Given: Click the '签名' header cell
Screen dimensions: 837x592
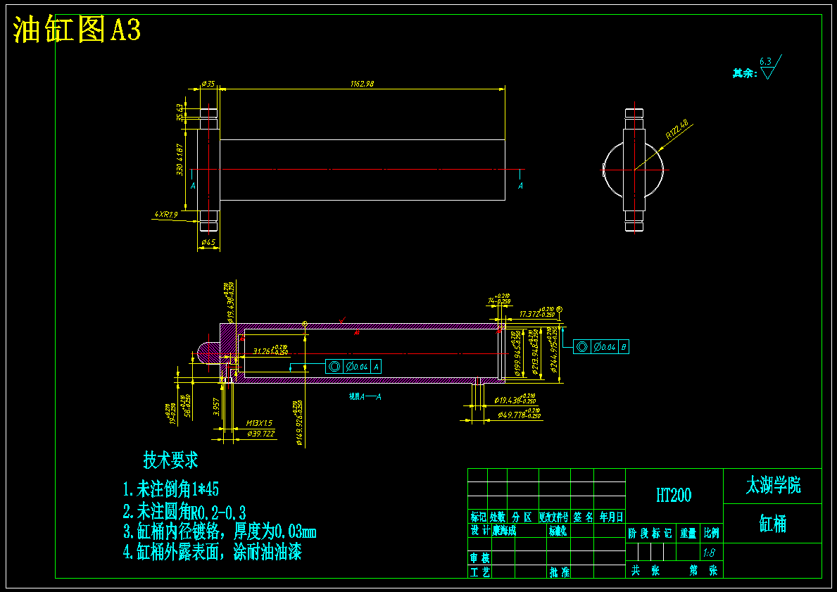Looking at the screenshot, I should pos(584,517).
